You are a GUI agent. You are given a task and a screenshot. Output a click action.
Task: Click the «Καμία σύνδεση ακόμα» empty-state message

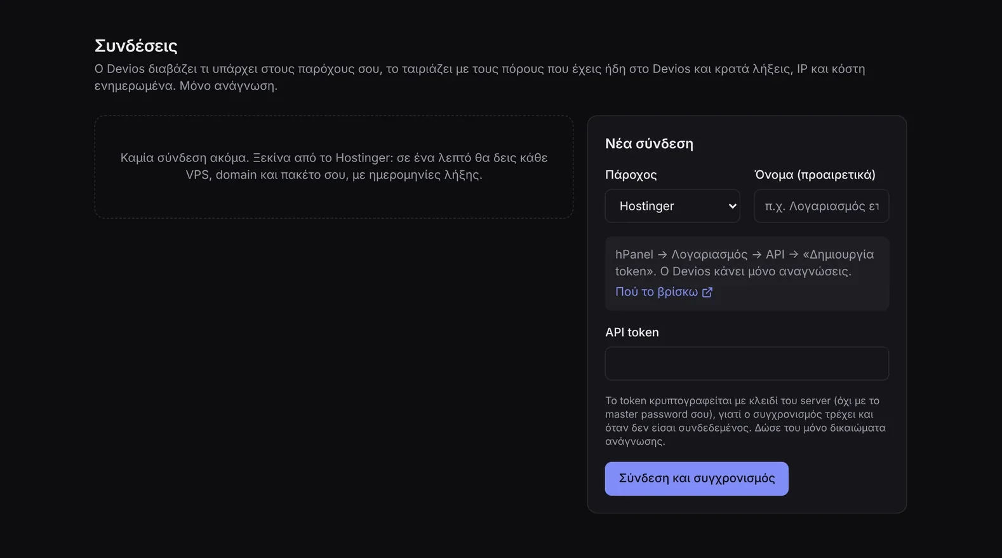[334, 166]
